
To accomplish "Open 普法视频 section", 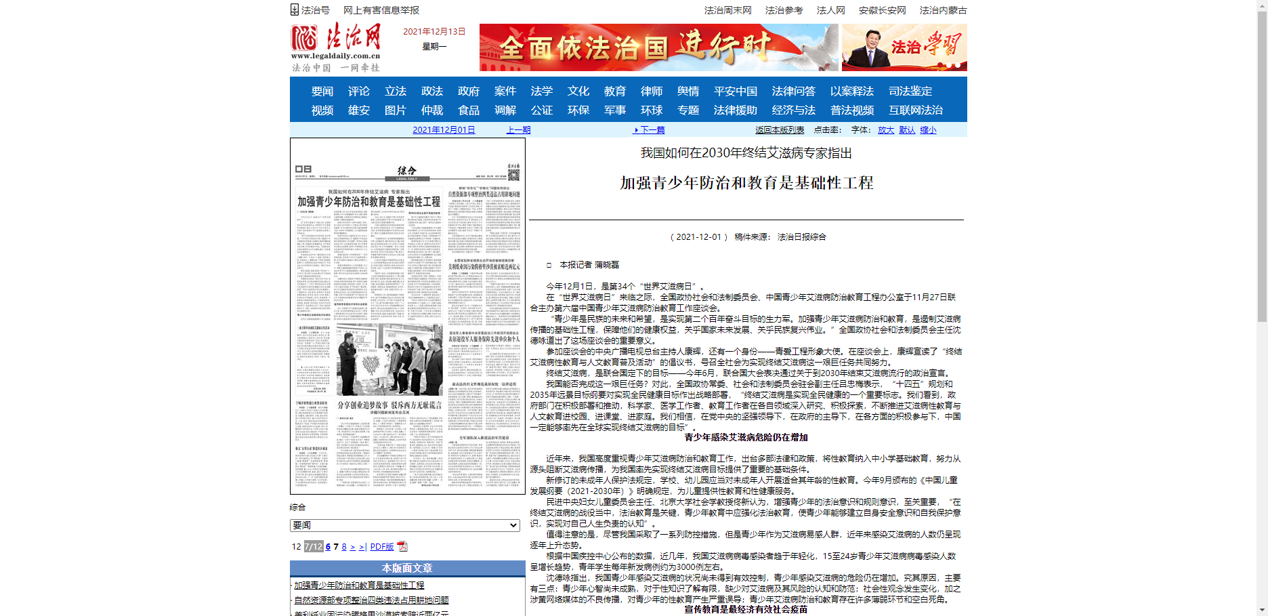I will coord(852,110).
